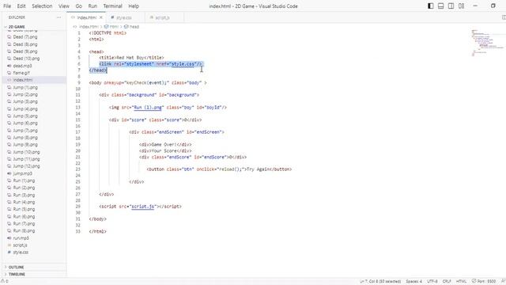Follow the Run (1).png src link in code
Image resolution: width=506 pixels, height=285 pixels.
[x=148, y=108]
